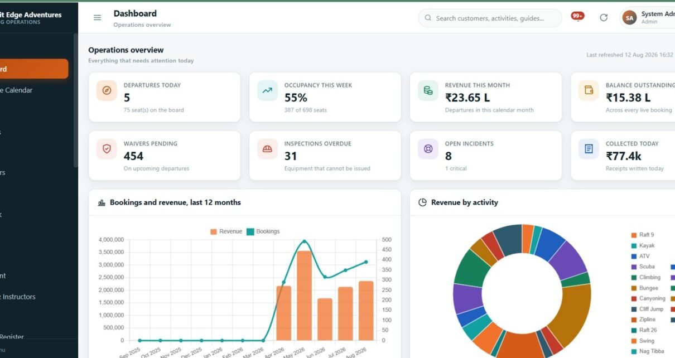Screen dimensions: 675x358
Task: Click the refresh icon in the header
Action: 604,18
